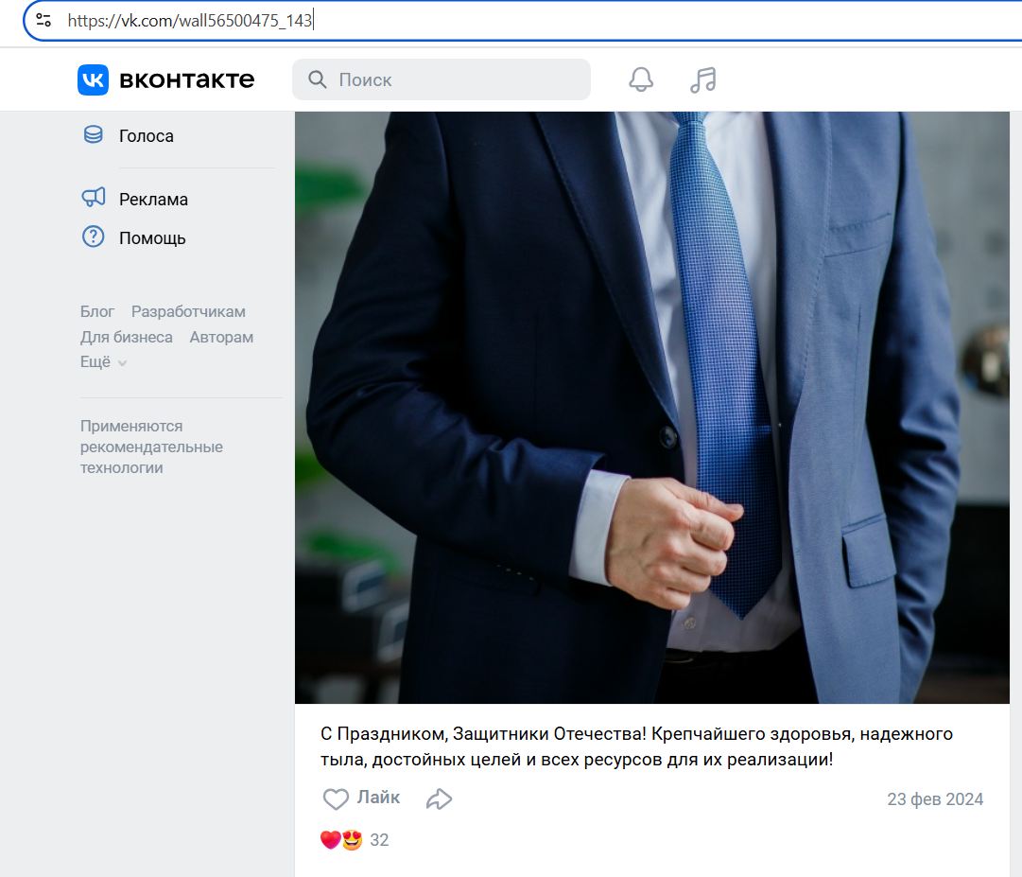Click the Поиск search field

point(454,79)
